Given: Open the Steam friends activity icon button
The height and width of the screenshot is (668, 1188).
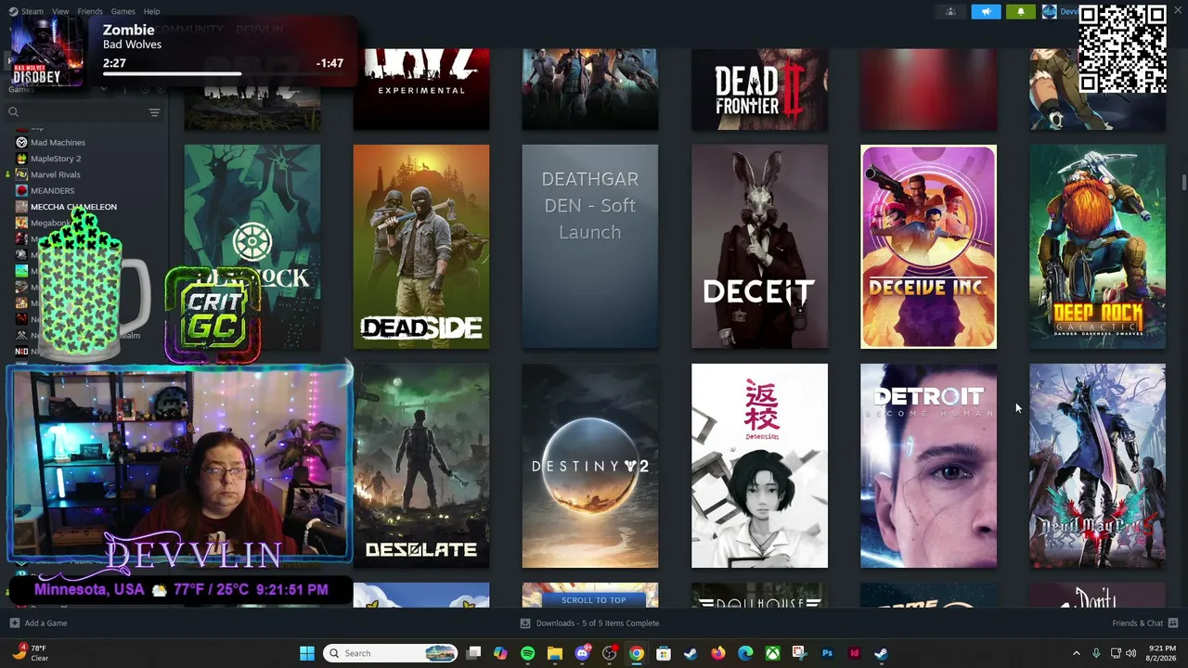Looking at the screenshot, I should (950, 12).
